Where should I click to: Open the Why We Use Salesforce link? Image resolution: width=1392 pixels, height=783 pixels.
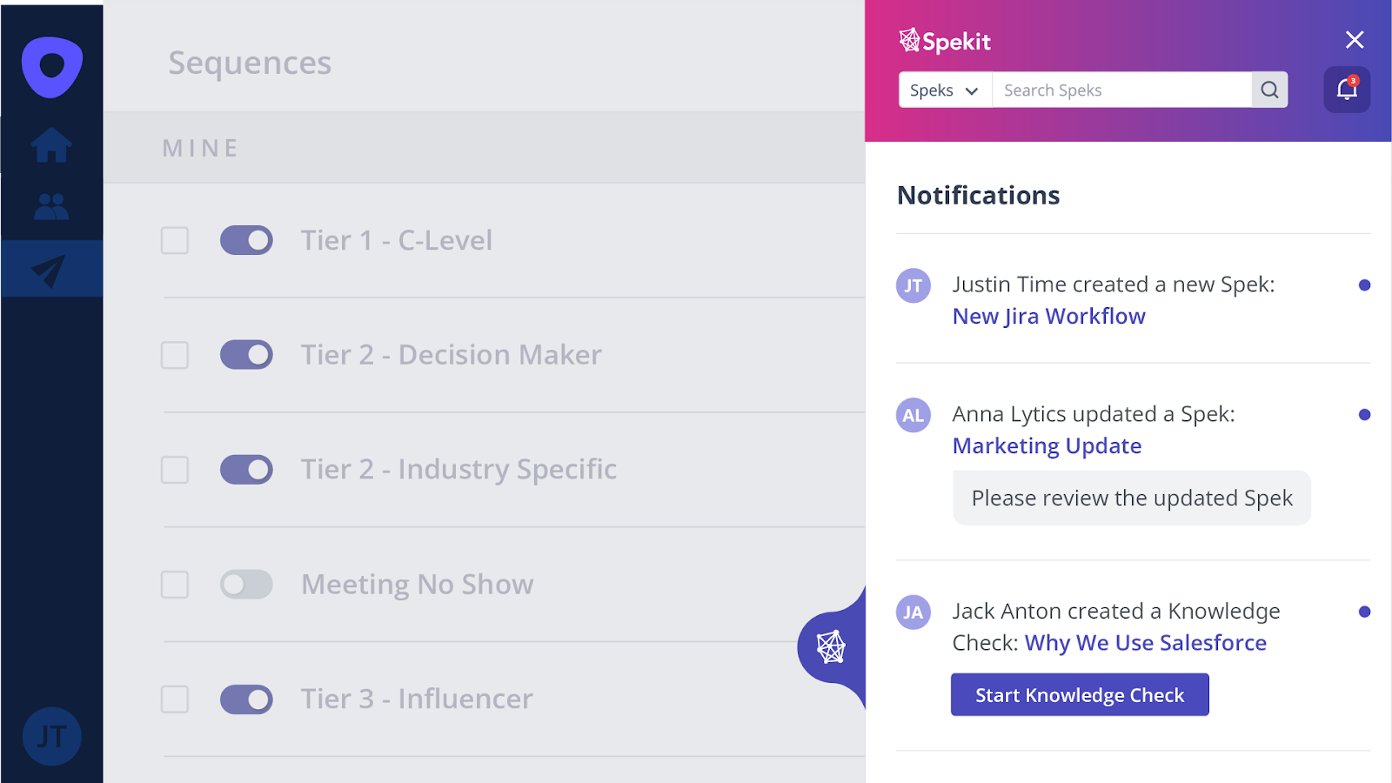pos(1145,643)
